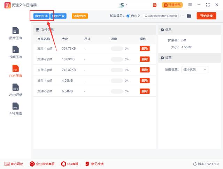Open the hamburger menu in title bar
Image resolution: width=223 pixels, height=169 pixels.
click(x=190, y=5)
